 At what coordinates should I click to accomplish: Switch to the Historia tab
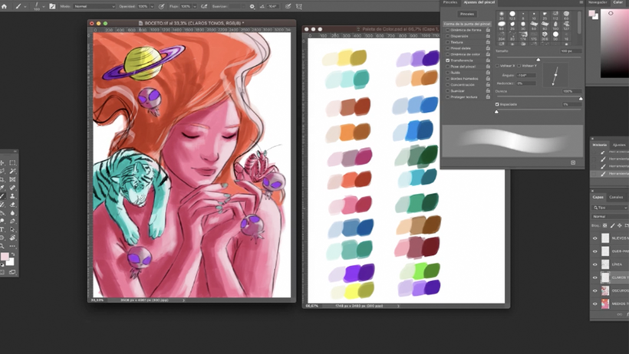click(600, 145)
